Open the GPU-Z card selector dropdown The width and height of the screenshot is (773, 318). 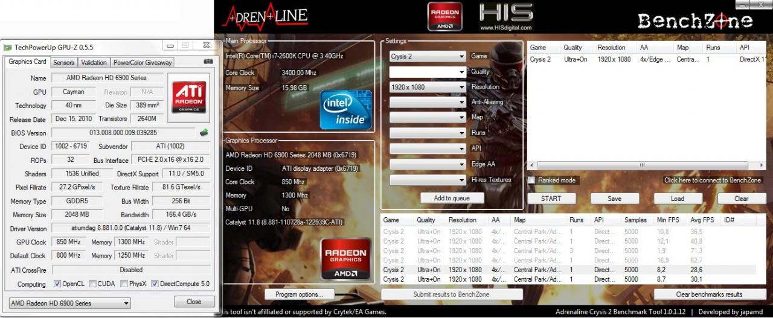click(70, 303)
